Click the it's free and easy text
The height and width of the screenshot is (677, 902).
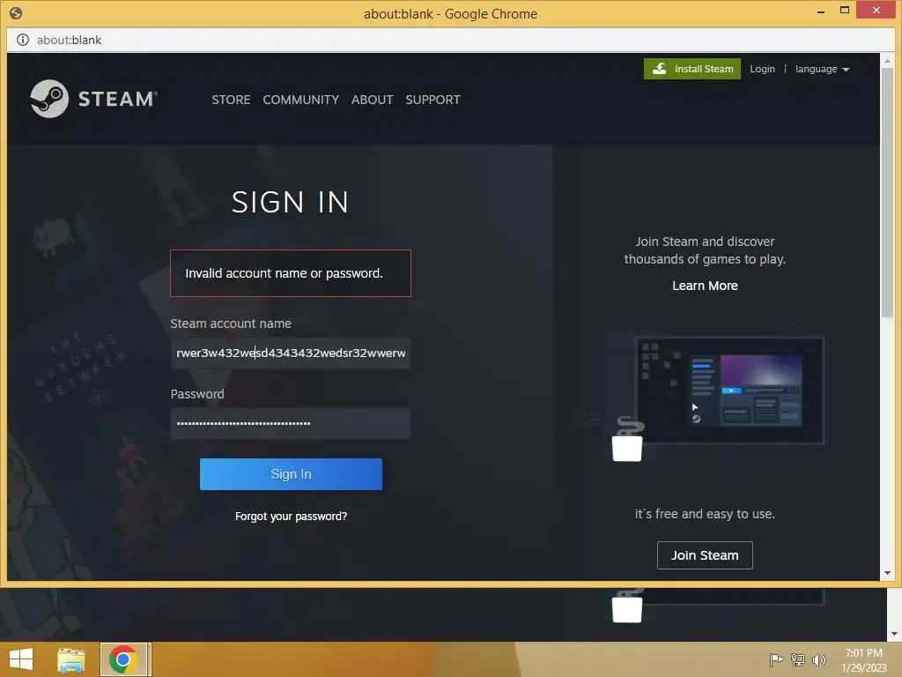tap(705, 514)
